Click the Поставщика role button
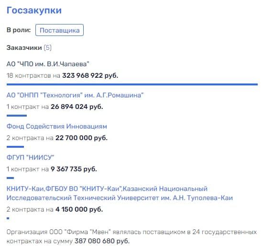The height and width of the screenshot is (249, 263). [59, 30]
